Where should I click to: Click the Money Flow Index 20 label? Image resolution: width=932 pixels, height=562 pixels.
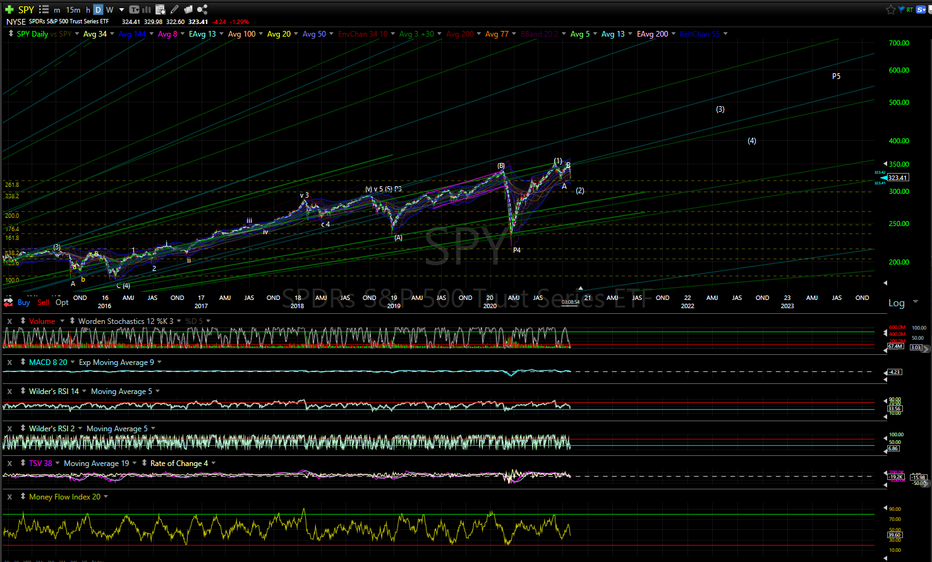click(64, 497)
